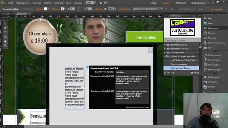Screen dimensions: 228x128
Task: Click the Опубликовать button
Action: point(198,3)
